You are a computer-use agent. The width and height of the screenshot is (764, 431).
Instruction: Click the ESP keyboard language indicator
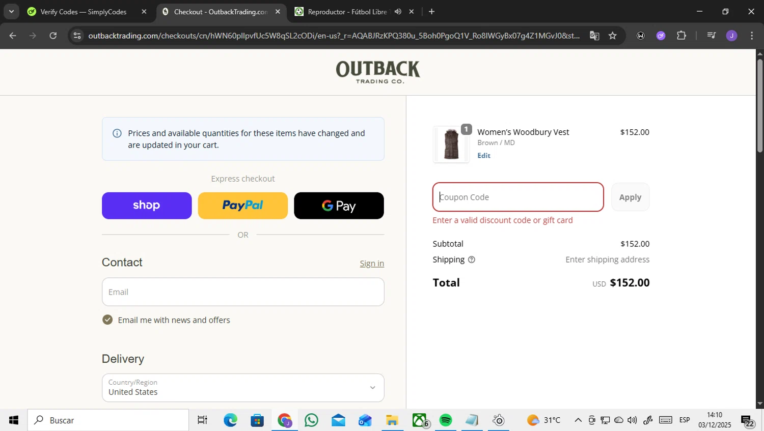pyautogui.click(x=685, y=420)
